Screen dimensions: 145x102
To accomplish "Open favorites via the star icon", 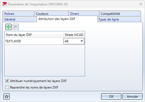I will click(6, 97).
